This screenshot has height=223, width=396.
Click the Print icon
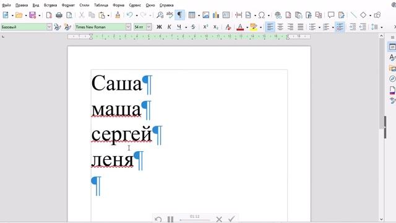coord(59,15)
